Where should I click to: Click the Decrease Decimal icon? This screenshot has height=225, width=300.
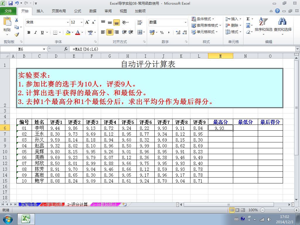coord(185,32)
